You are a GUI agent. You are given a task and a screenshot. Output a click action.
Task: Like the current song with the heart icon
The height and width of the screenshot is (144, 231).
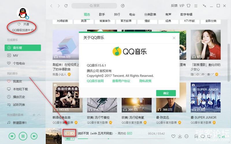[173, 136]
